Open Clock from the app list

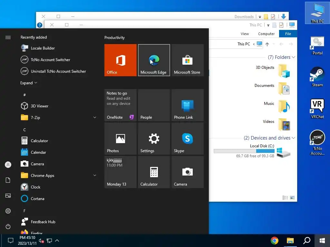(x=59, y=187)
